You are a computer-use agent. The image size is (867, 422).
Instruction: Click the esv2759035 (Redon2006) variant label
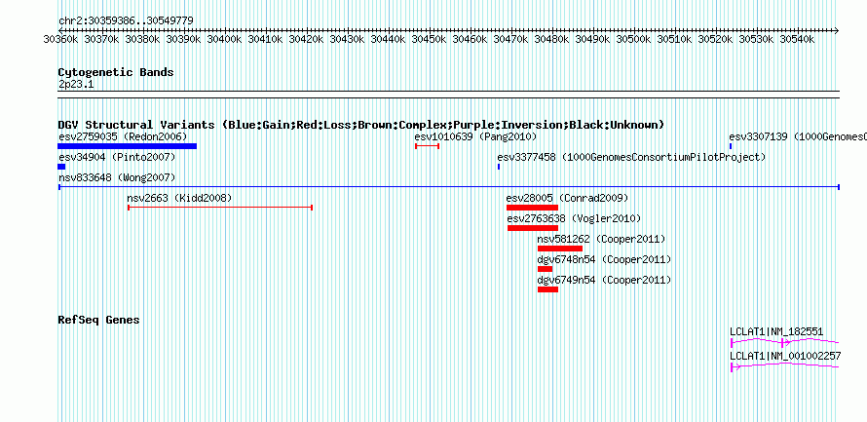(123, 136)
